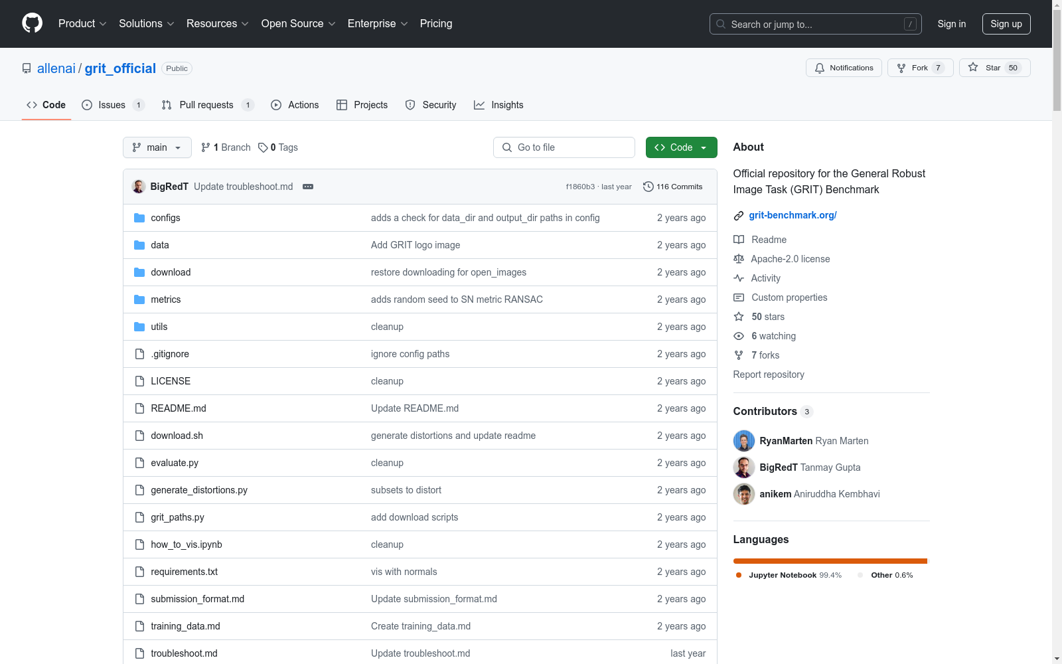The image size is (1062, 664).
Task: Expand the Product menu
Action: click(82, 24)
